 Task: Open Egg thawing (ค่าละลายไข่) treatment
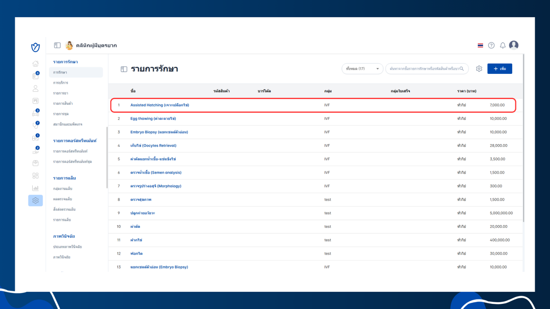pos(153,119)
